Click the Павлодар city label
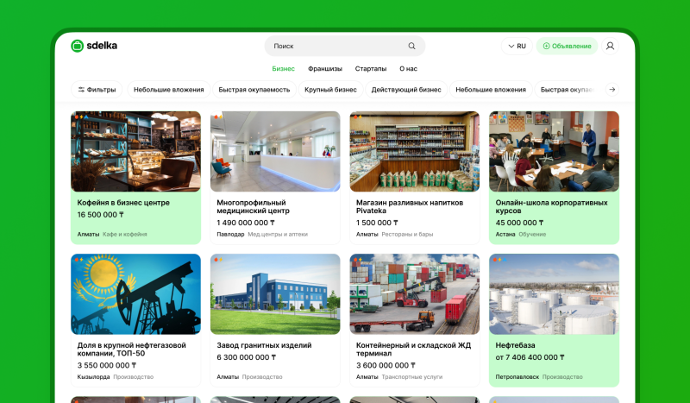The image size is (690, 403). click(230, 235)
